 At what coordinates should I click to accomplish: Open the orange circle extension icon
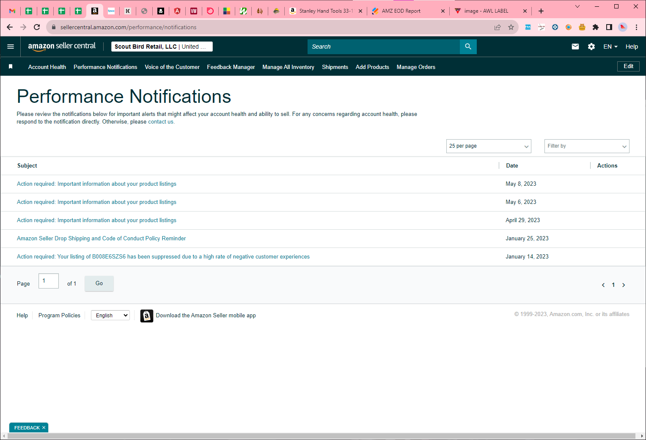(569, 27)
